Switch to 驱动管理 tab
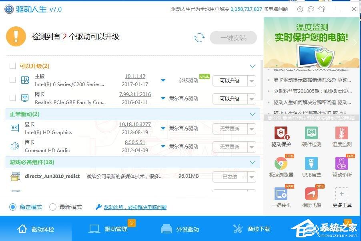The height and width of the screenshot is (241, 361). [x=108, y=229]
